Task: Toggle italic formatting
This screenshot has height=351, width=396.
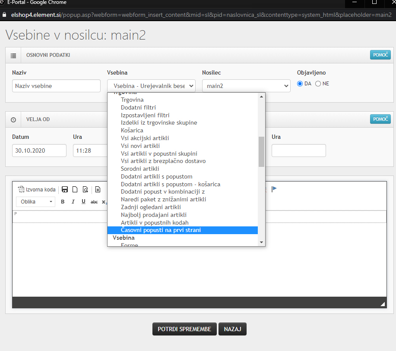Action: [x=73, y=201]
